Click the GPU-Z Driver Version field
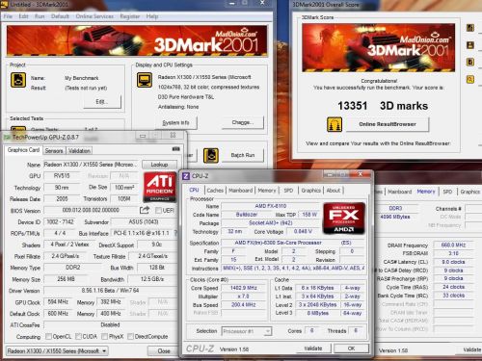Viewport: 482px width, 361px height. (x=110, y=291)
